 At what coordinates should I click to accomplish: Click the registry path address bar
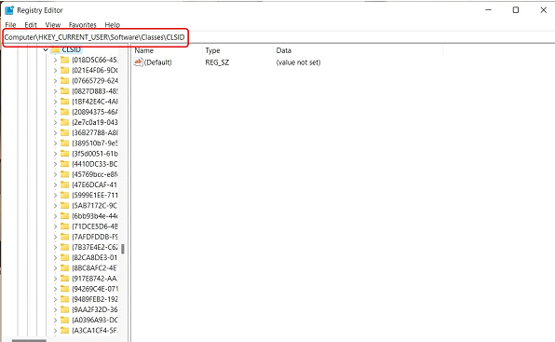coord(277,37)
